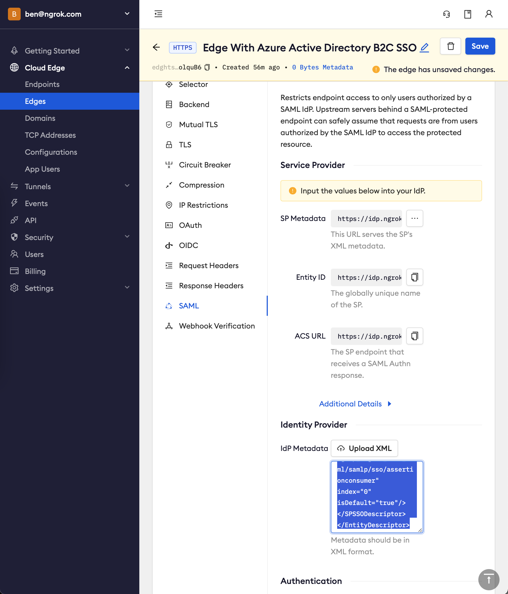Image resolution: width=508 pixels, height=594 pixels.
Task: Toggle the sidebar collapse icon
Action: [158, 14]
